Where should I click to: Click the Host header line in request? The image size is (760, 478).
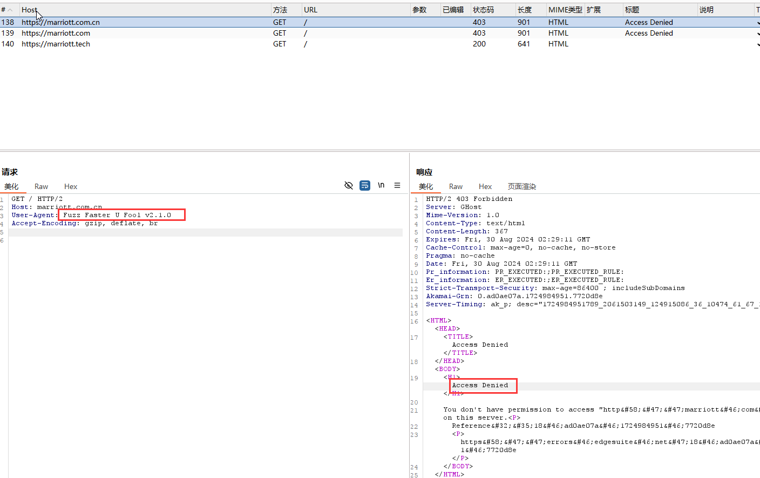point(57,207)
